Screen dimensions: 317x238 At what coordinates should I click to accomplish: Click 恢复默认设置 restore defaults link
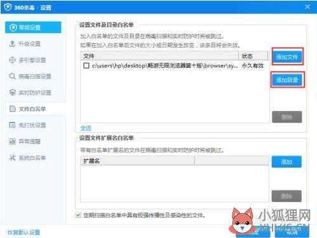click(x=24, y=232)
